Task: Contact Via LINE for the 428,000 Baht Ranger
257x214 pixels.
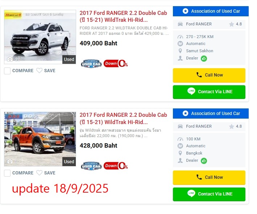Action: (x=209, y=194)
